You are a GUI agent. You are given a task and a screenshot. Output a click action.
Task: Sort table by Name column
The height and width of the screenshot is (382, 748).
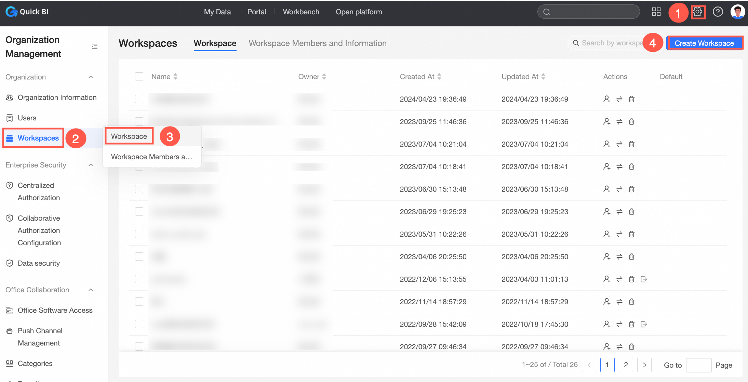pyautogui.click(x=175, y=77)
